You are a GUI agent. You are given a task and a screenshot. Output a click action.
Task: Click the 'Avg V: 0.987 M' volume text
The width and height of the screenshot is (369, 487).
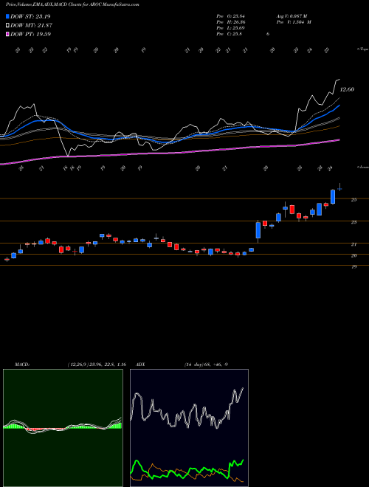pos(292,16)
